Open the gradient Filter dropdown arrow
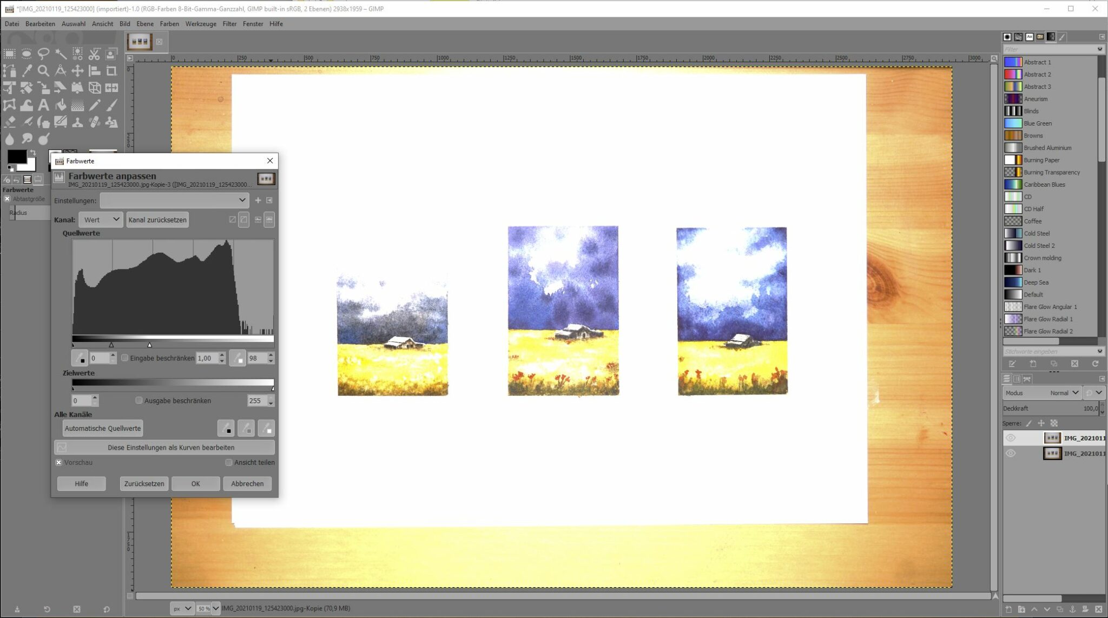The height and width of the screenshot is (618, 1108). click(x=1099, y=49)
